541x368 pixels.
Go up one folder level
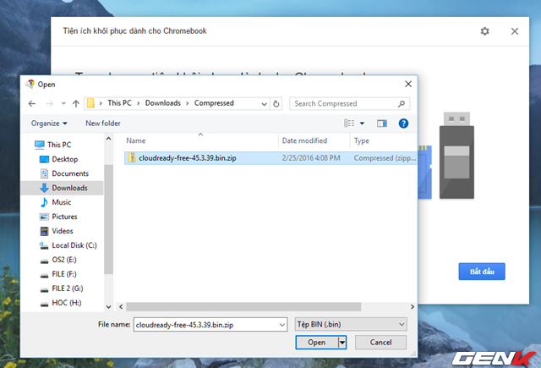(x=76, y=103)
